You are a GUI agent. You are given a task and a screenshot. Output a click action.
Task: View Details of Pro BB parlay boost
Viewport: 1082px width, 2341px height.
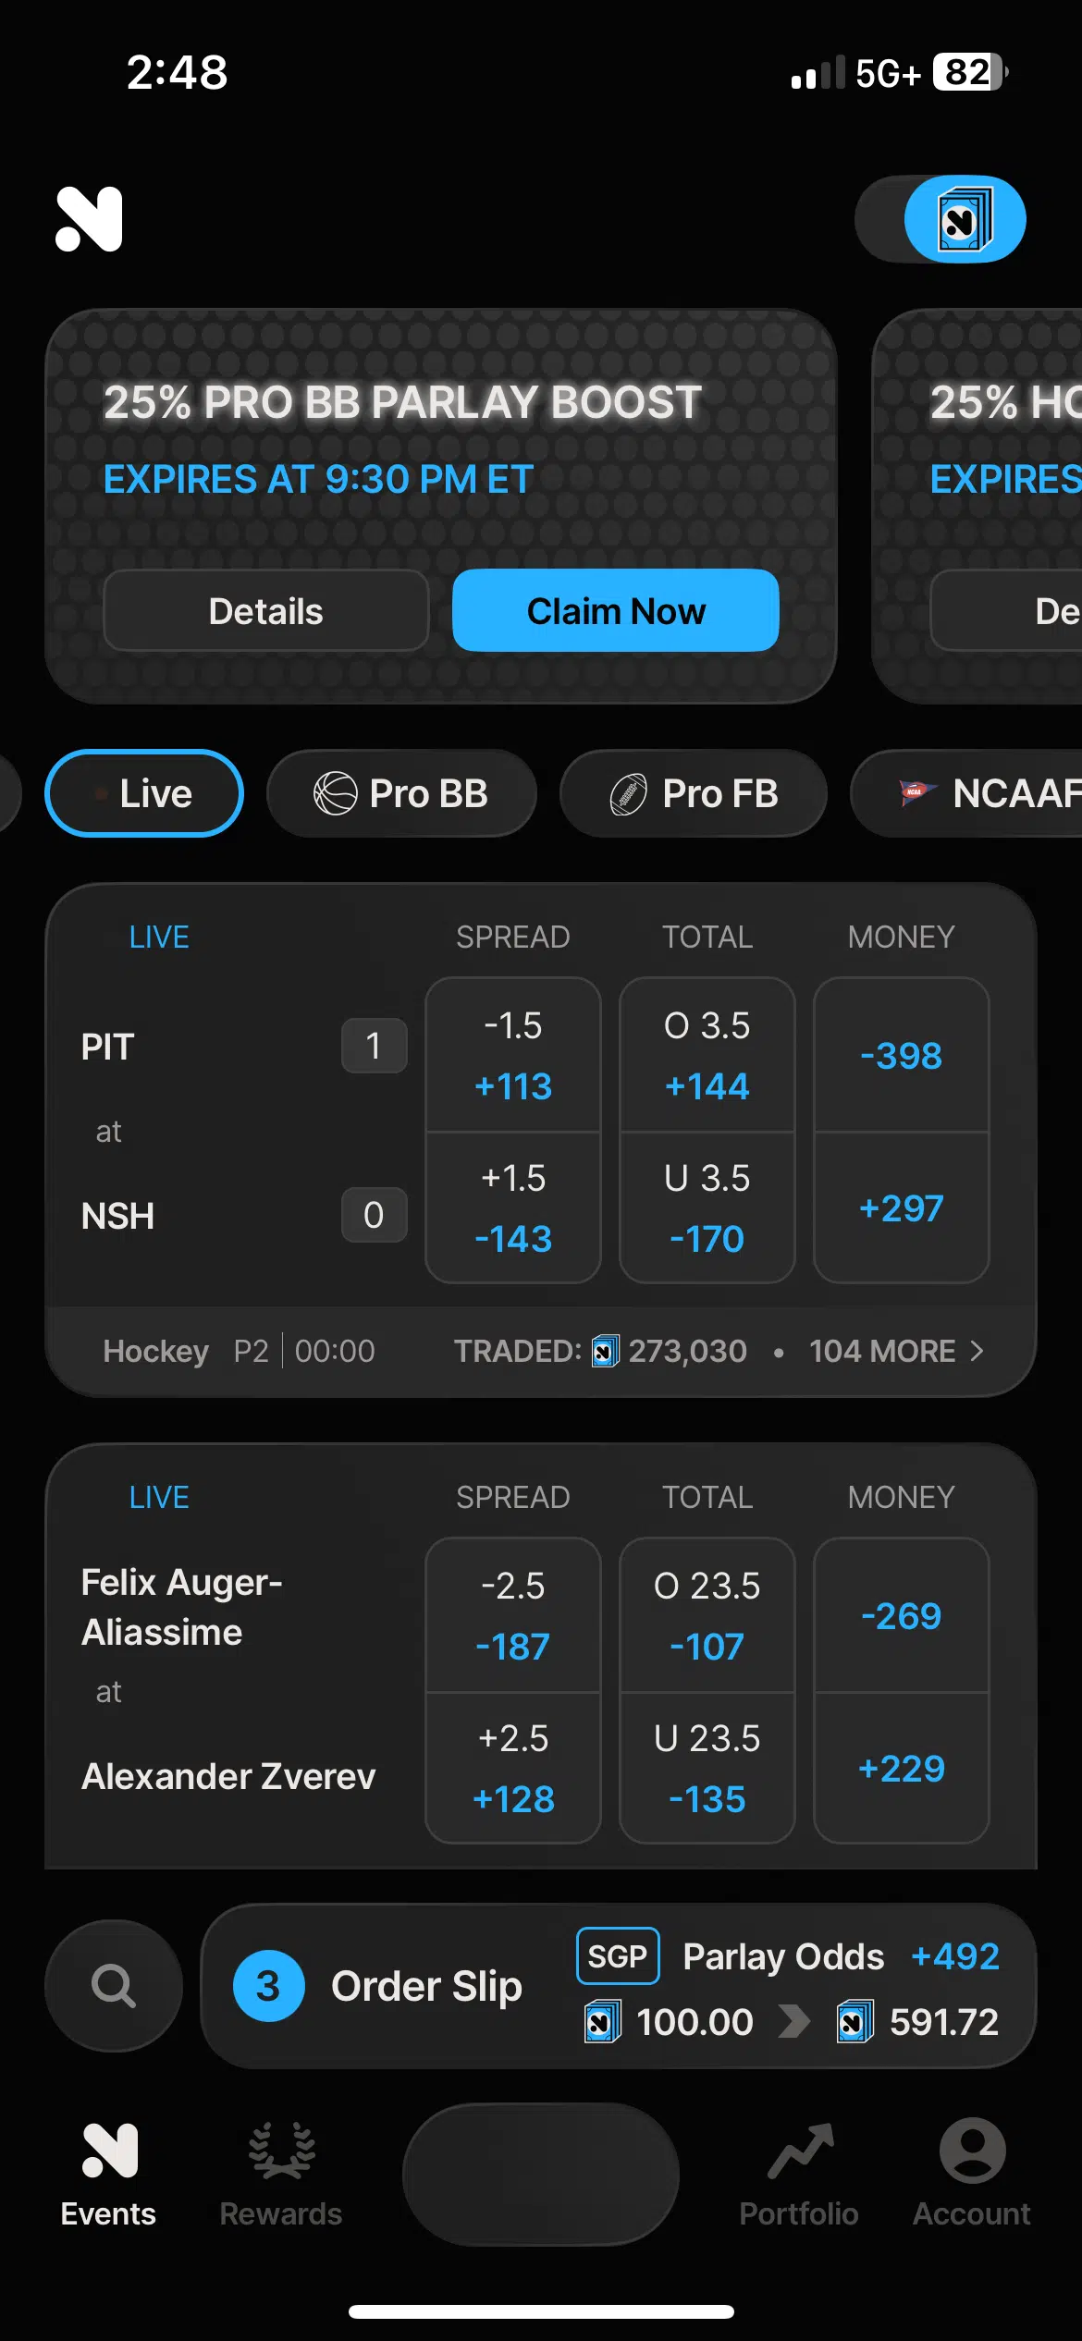pos(266,610)
